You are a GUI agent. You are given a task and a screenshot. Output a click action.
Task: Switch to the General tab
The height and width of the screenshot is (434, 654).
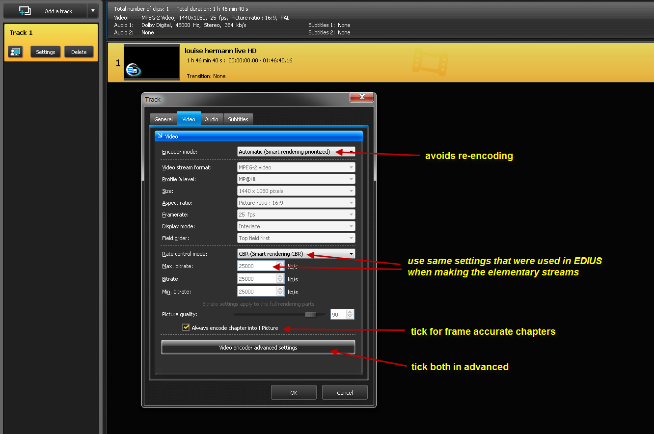click(163, 119)
